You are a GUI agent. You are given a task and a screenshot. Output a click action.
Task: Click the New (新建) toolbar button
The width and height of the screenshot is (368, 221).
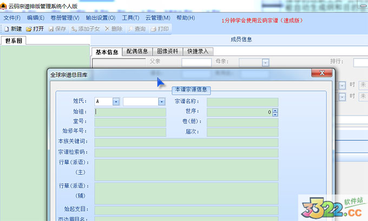[x=13, y=29]
